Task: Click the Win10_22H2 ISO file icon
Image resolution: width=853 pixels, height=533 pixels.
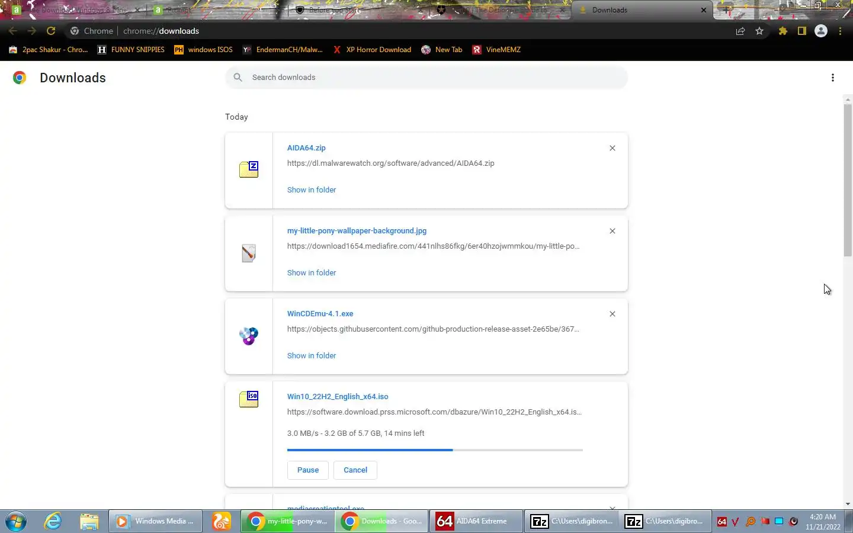Action: tap(249, 399)
